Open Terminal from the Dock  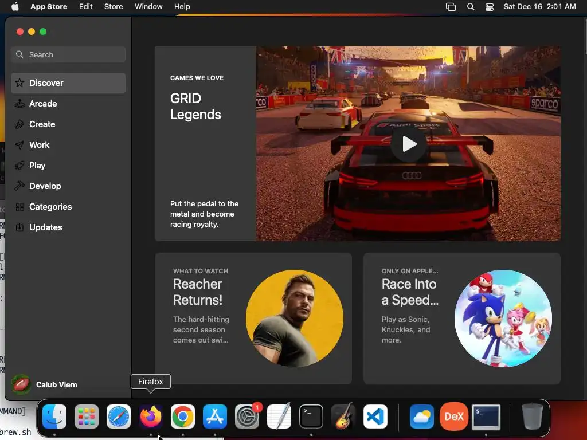click(x=311, y=417)
